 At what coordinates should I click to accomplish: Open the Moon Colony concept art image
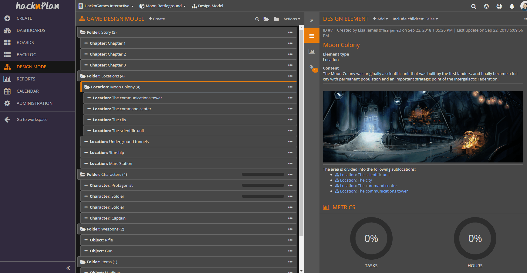click(423, 127)
